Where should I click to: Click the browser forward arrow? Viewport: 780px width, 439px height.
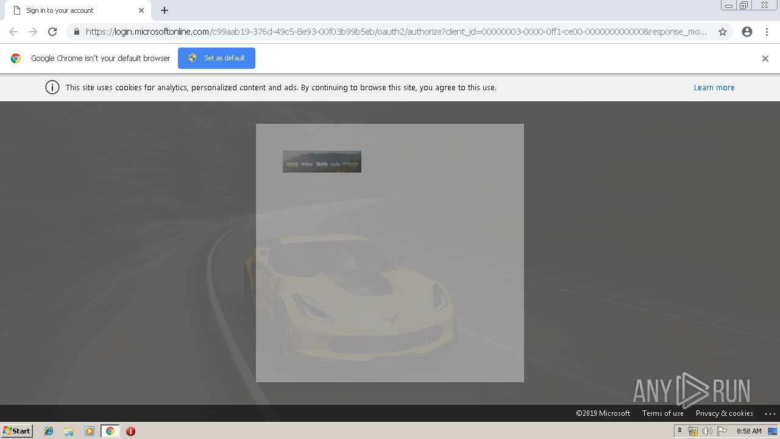pyautogui.click(x=33, y=32)
